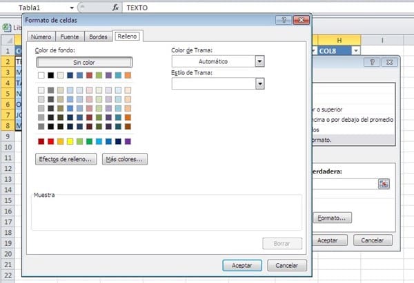Open Efectos de relleno dialog

pyautogui.click(x=66, y=159)
